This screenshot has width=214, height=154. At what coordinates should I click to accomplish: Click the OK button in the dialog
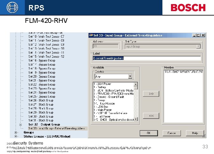pos(149,133)
